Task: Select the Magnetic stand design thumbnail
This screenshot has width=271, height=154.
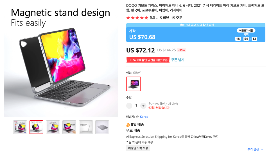Action: tap(36, 127)
